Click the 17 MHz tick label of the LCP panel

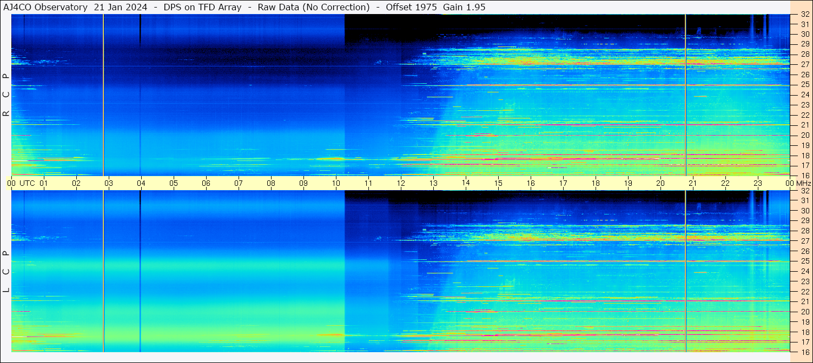tap(804, 342)
